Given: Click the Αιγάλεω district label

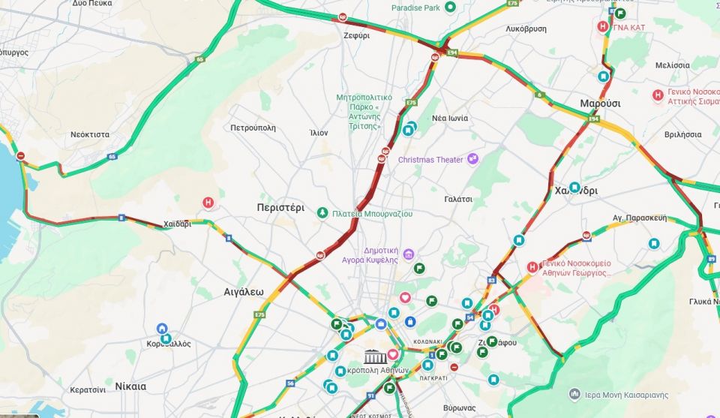Looking at the screenshot, I should pos(244,292).
